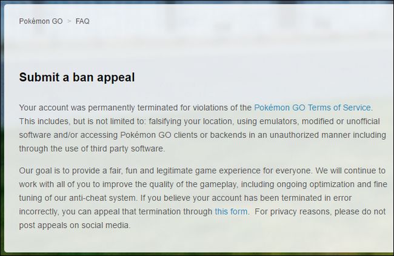Image resolution: width=394 pixels, height=256 pixels.
Task: Go to the FAQ breadcrumb
Action: tap(82, 21)
